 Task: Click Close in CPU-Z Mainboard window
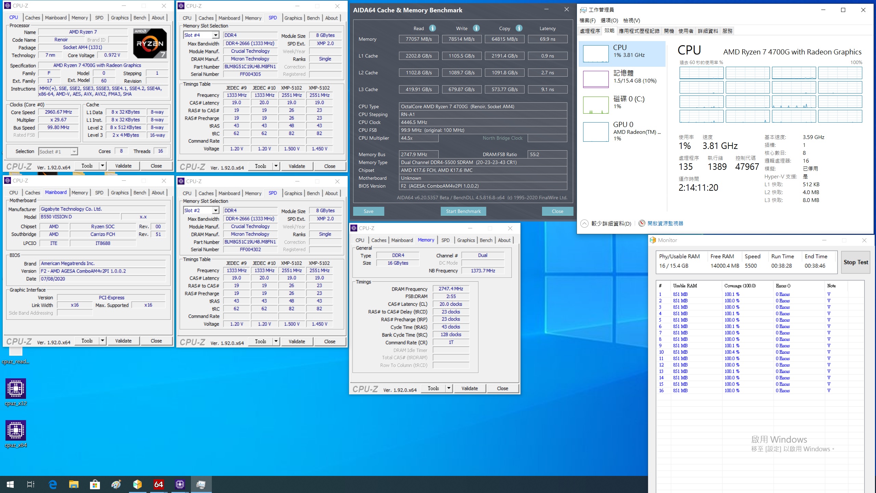156,341
